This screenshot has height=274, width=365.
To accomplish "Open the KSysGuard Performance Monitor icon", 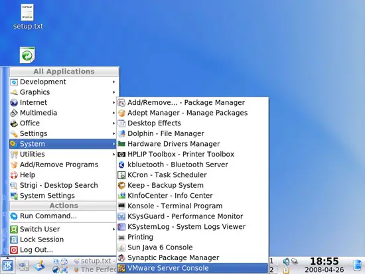I will (121, 216).
